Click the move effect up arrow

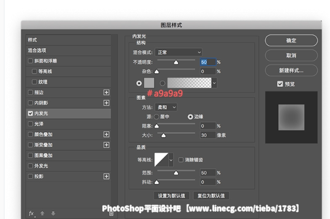tap(42, 213)
